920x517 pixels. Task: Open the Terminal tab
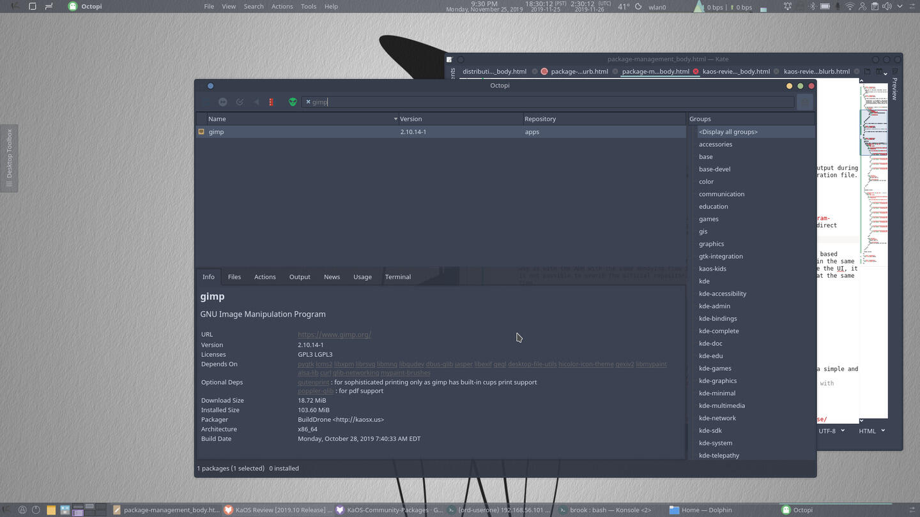[397, 277]
